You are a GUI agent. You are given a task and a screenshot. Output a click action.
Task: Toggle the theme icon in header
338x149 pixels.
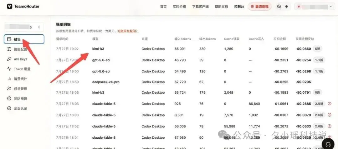(x=279, y=7)
